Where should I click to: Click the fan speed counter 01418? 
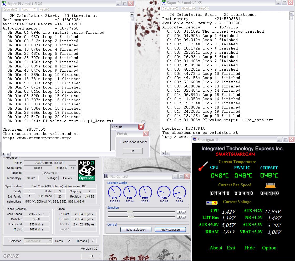220,193
